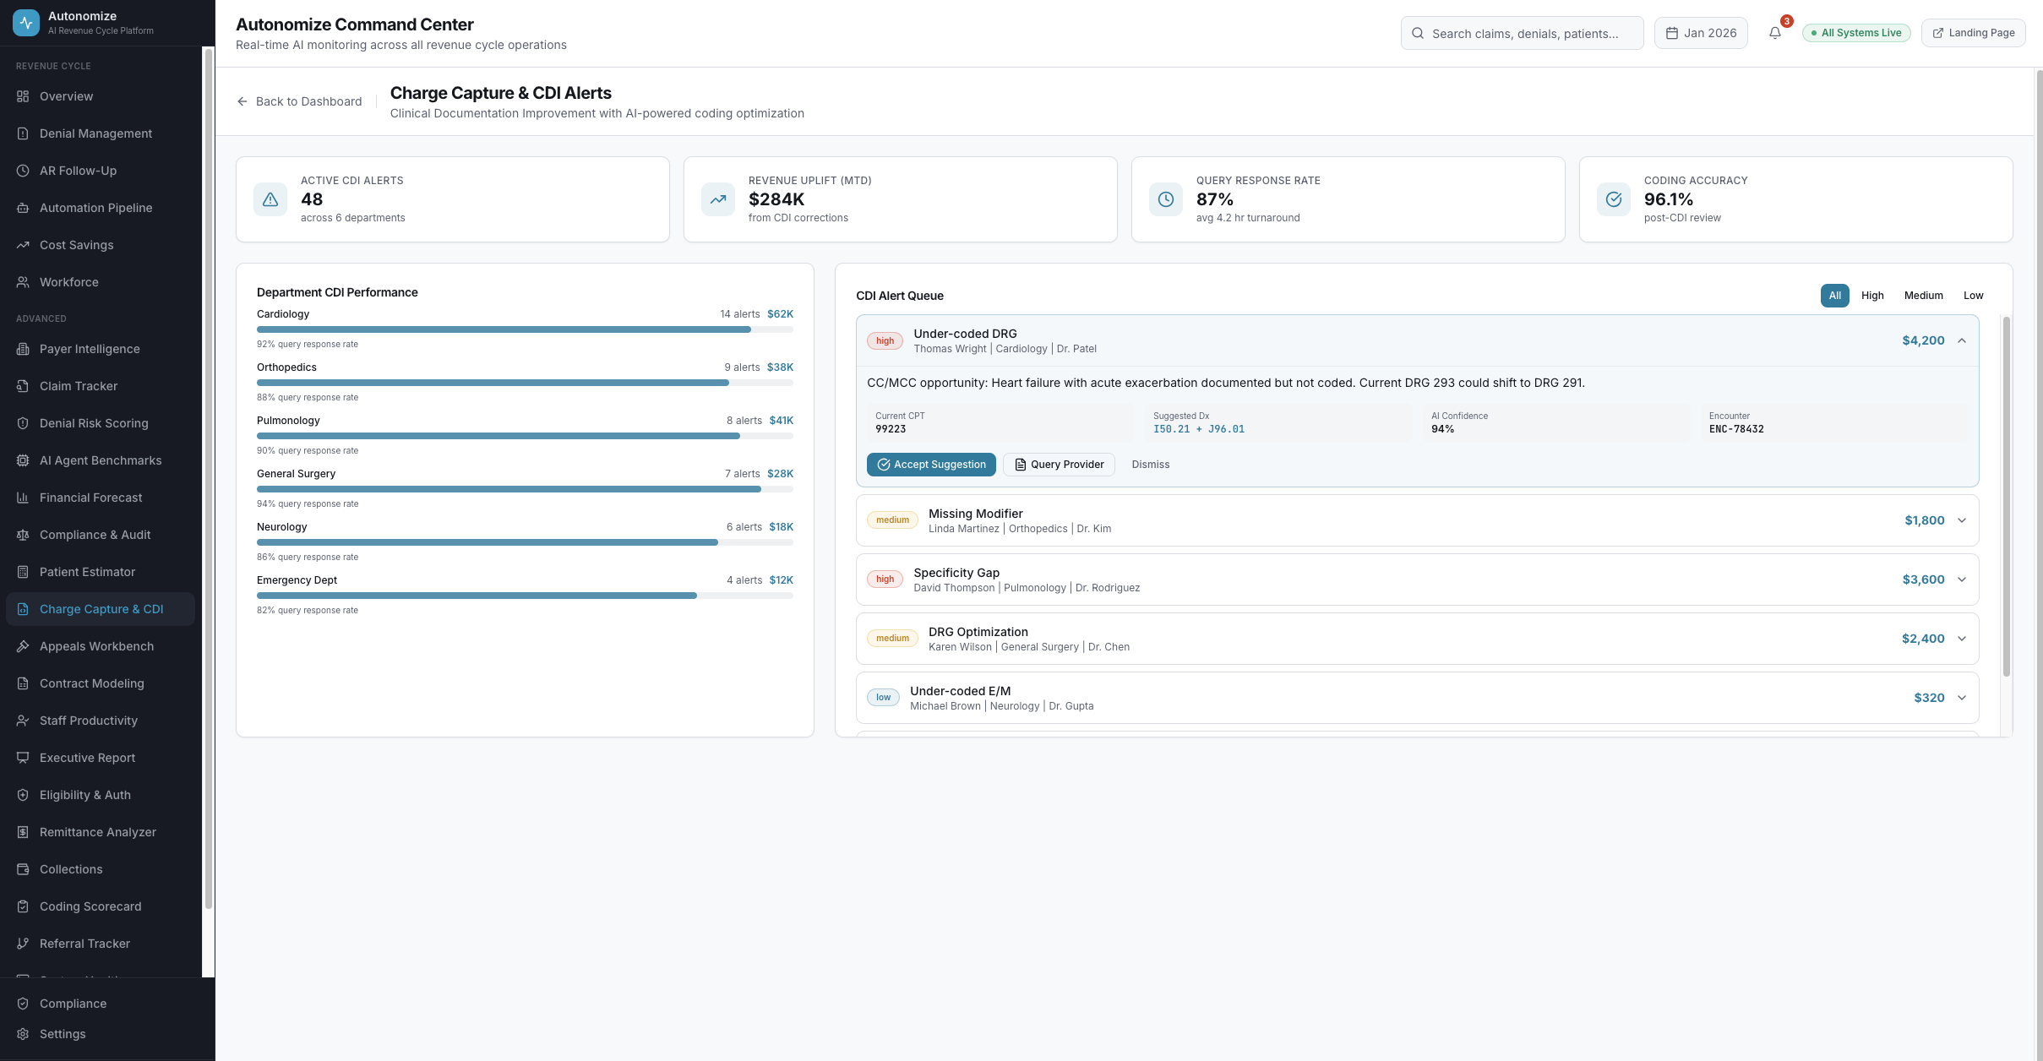Expand the Missing Modifier alert
Screen dimensions: 2043x1061
click(x=1962, y=520)
